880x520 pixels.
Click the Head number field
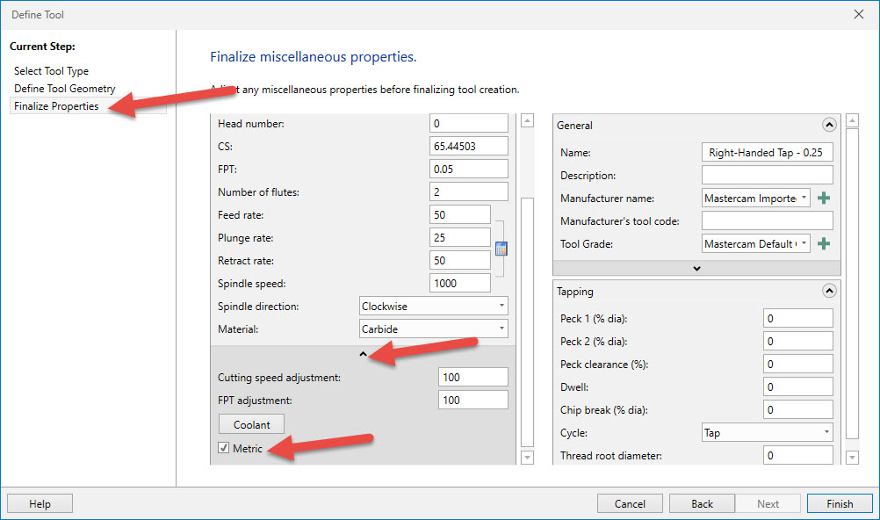click(469, 123)
